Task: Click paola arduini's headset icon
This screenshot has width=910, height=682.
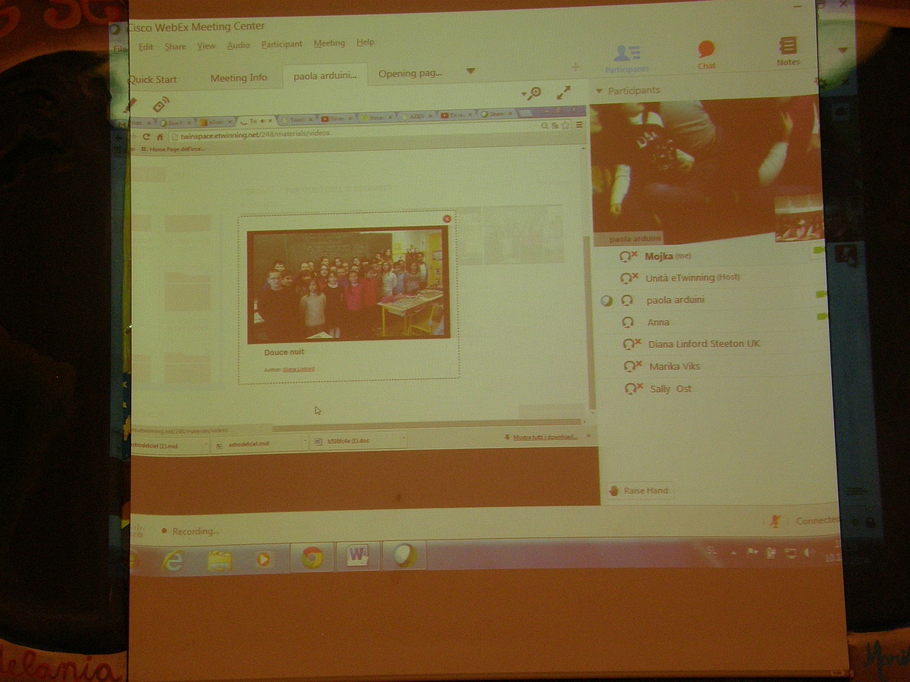Action: pyautogui.click(x=627, y=300)
